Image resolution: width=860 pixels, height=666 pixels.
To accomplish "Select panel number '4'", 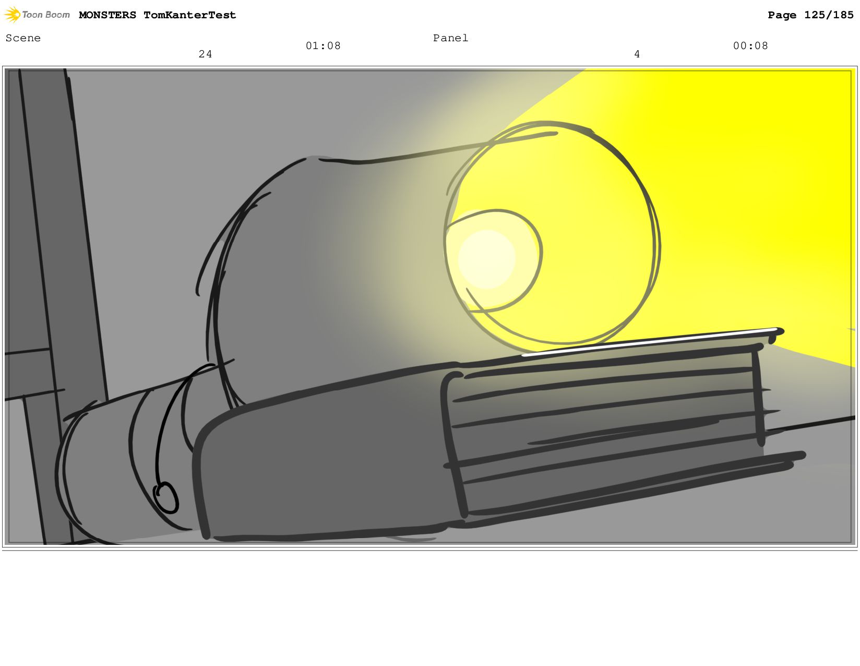I will point(637,54).
